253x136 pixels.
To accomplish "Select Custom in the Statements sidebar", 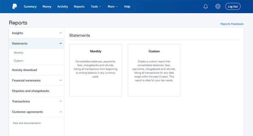I will click(x=18, y=61).
